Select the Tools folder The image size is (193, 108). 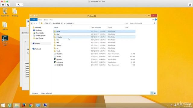(94, 51)
